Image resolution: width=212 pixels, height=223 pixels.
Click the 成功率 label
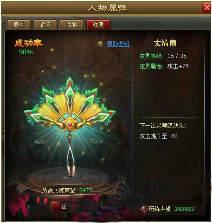28,43
